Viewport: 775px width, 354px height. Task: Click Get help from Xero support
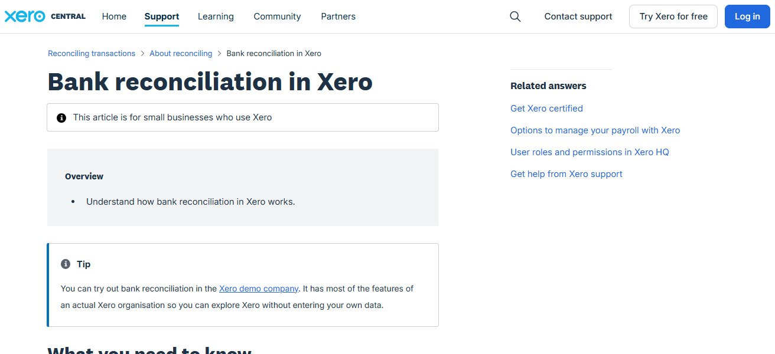tap(566, 174)
